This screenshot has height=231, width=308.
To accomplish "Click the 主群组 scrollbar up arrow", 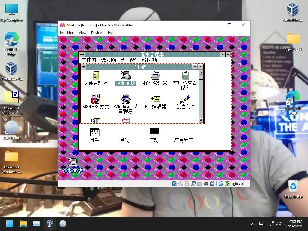I will click(201, 72).
